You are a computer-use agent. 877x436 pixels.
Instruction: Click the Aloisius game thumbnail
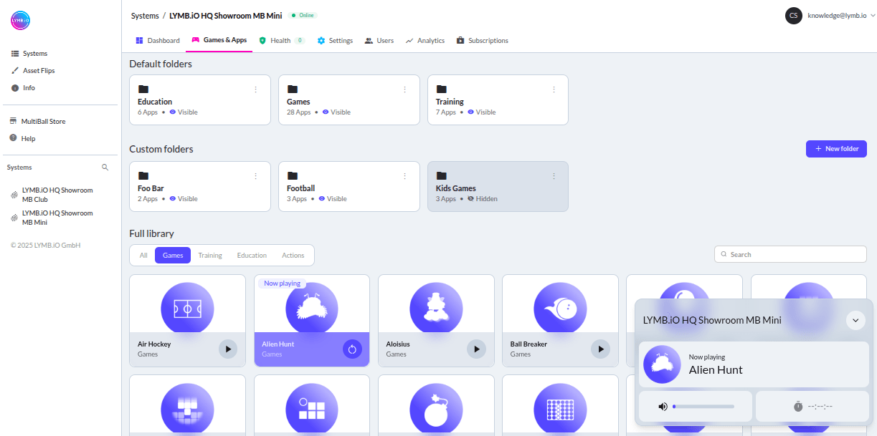[436, 309]
